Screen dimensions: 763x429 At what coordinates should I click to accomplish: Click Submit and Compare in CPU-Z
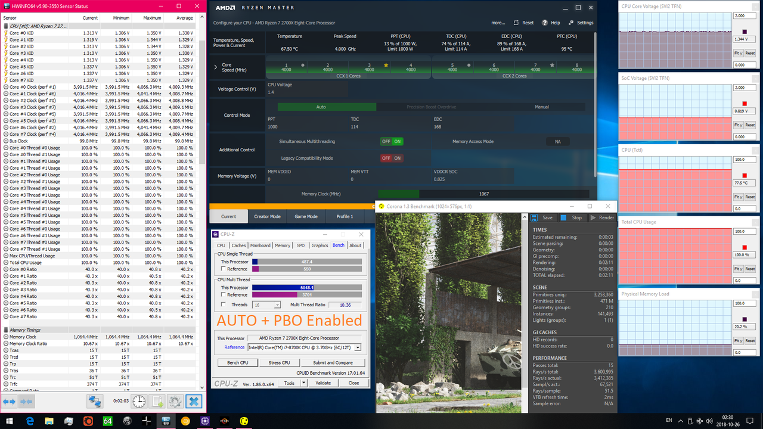(333, 362)
